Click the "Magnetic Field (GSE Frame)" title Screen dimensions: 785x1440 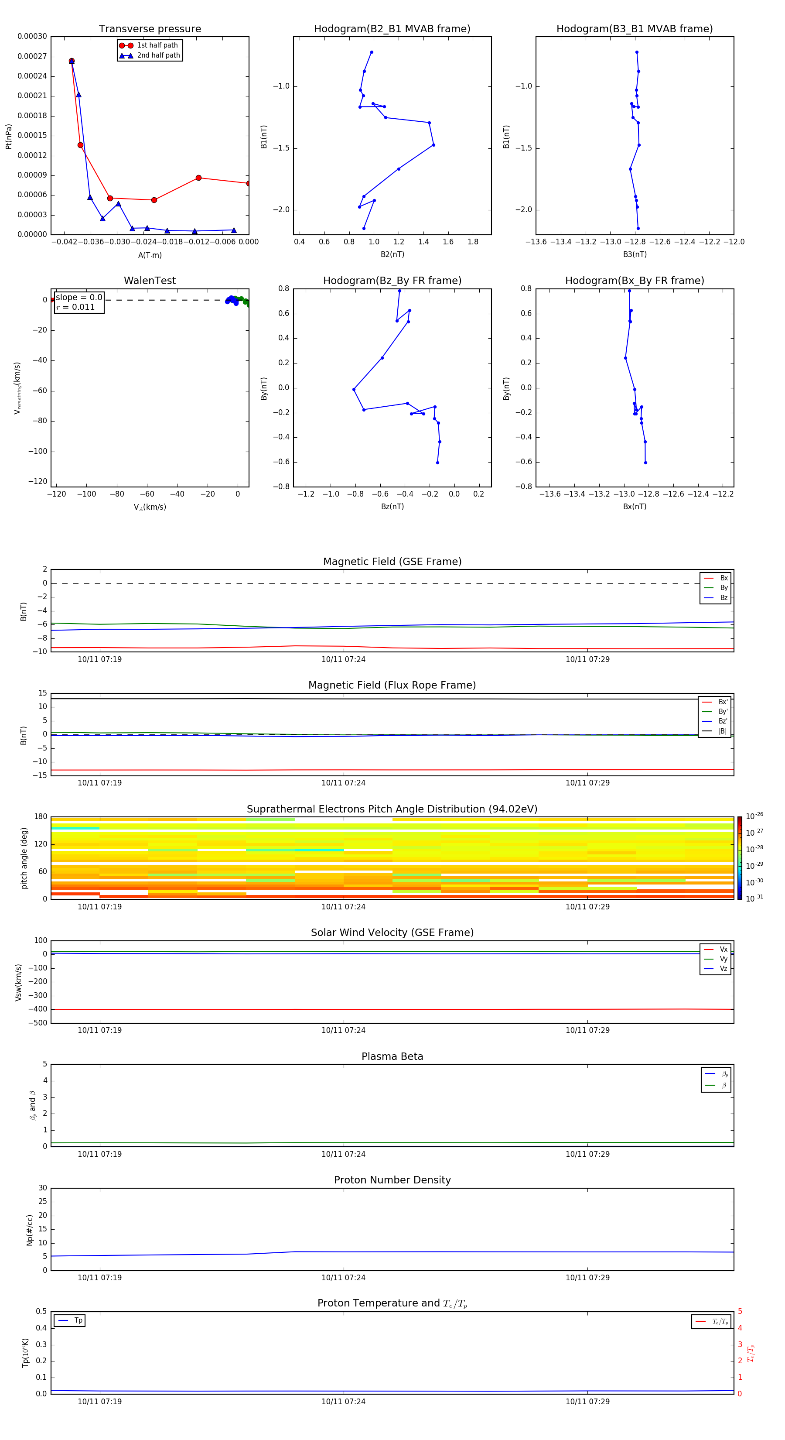[x=392, y=562]
